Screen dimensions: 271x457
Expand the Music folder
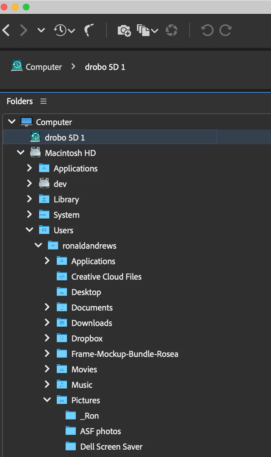pos(47,385)
